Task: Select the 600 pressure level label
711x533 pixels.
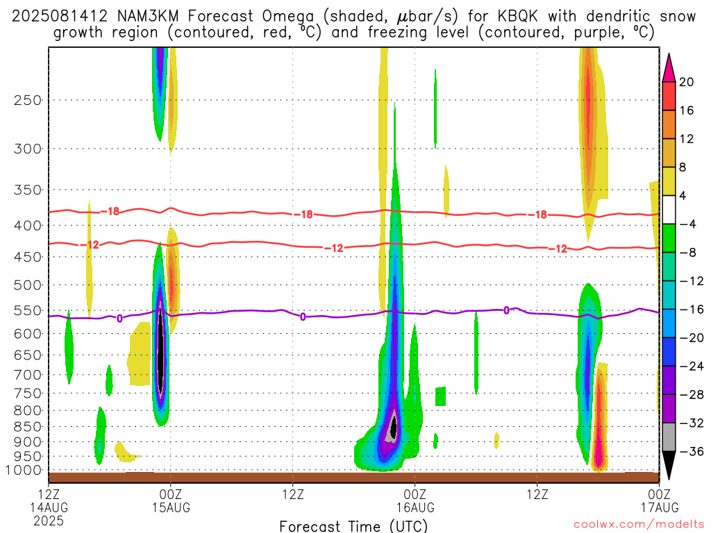Action: 28,334
